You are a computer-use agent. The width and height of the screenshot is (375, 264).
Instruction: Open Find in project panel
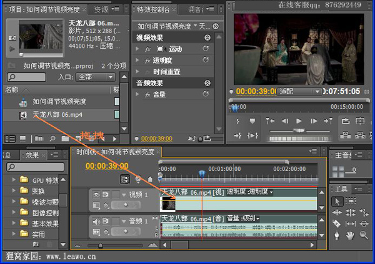click(x=52, y=139)
